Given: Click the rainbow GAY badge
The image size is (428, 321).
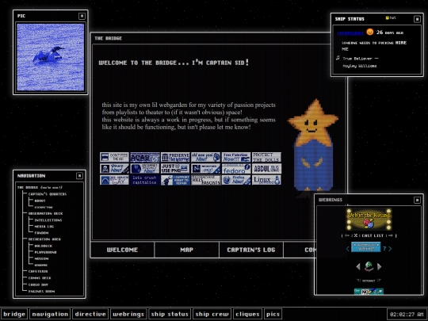Looking at the screenshot, I should tap(114, 180).
